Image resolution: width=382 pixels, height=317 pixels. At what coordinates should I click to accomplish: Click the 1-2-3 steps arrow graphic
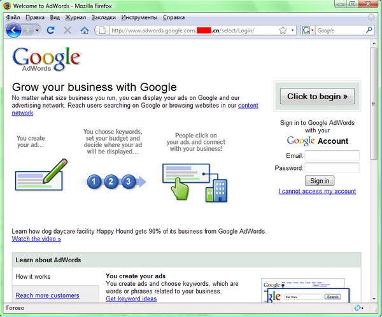112,181
